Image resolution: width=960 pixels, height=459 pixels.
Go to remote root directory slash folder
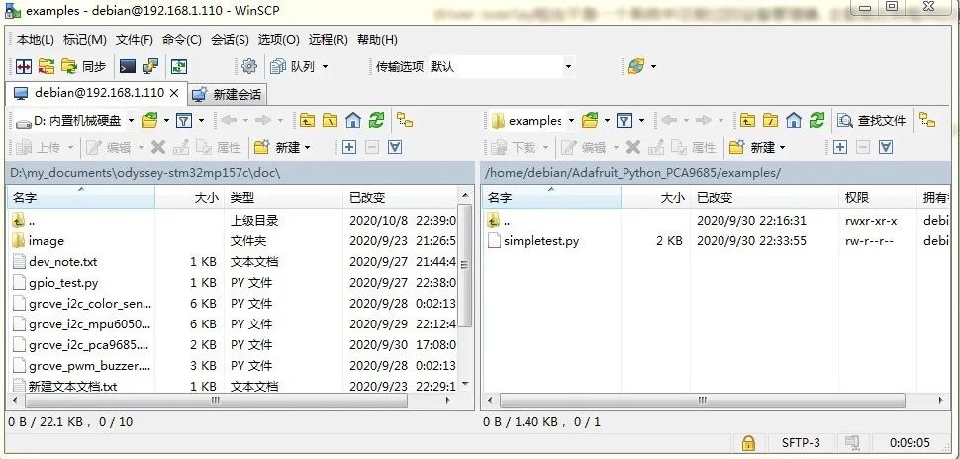tap(770, 121)
